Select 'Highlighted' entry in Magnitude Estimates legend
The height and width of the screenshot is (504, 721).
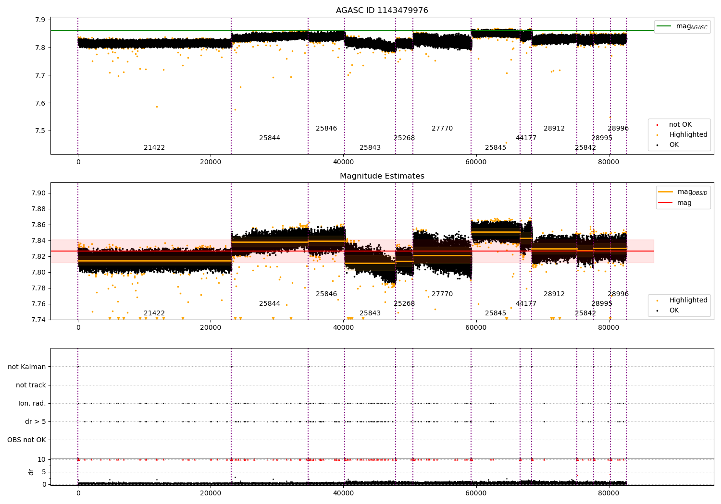pos(688,300)
